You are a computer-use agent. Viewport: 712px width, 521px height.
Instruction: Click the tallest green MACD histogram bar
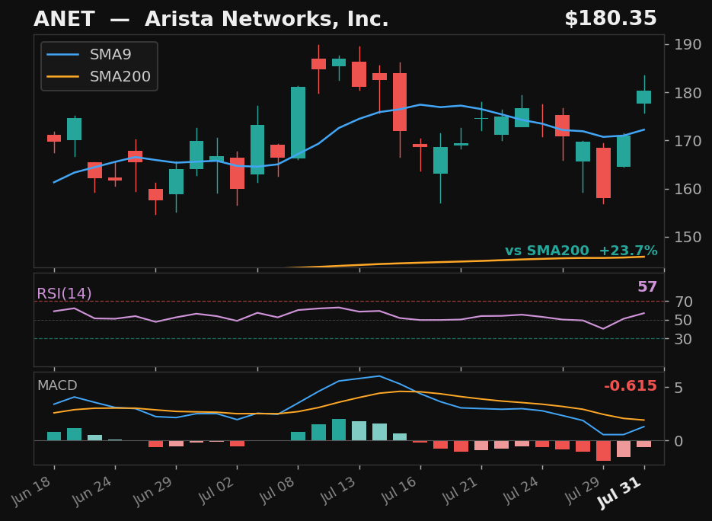click(339, 430)
